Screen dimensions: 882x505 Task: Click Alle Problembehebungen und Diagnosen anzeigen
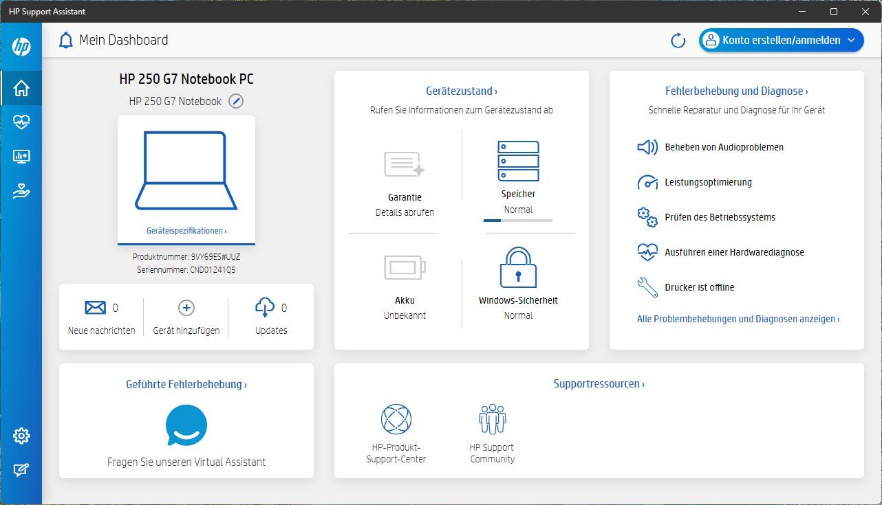point(738,319)
